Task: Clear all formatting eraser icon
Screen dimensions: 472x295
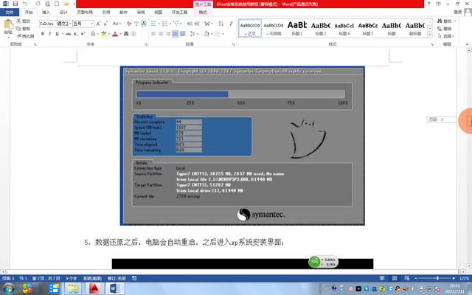Action: (x=129, y=24)
